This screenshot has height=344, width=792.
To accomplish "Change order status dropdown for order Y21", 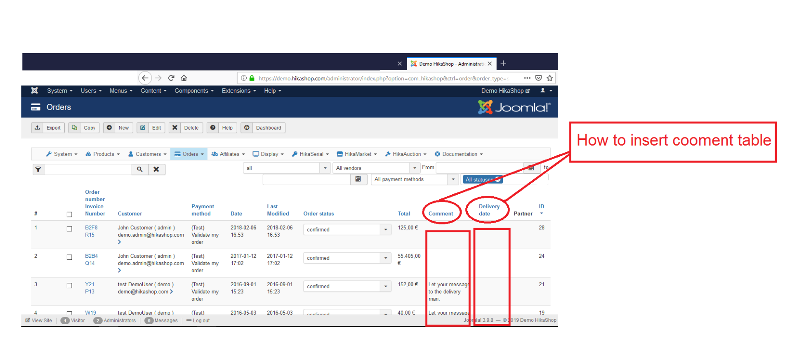I will tap(347, 287).
